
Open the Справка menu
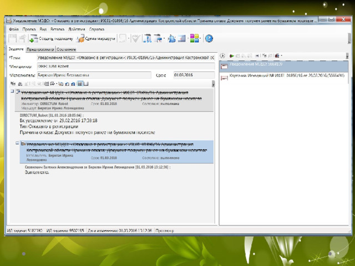click(97, 28)
